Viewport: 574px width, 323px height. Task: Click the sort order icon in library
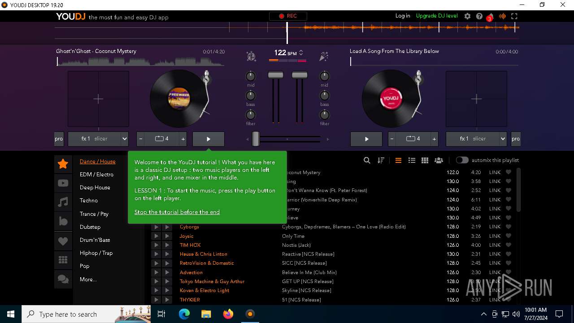[381, 160]
